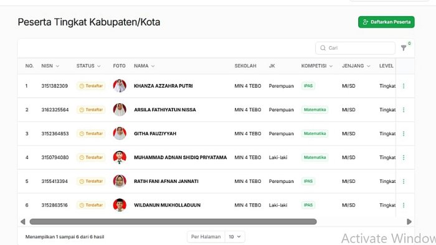Open row menu for Khanza Azzahra Putri
This screenshot has width=436, height=245.
[x=404, y=86]
